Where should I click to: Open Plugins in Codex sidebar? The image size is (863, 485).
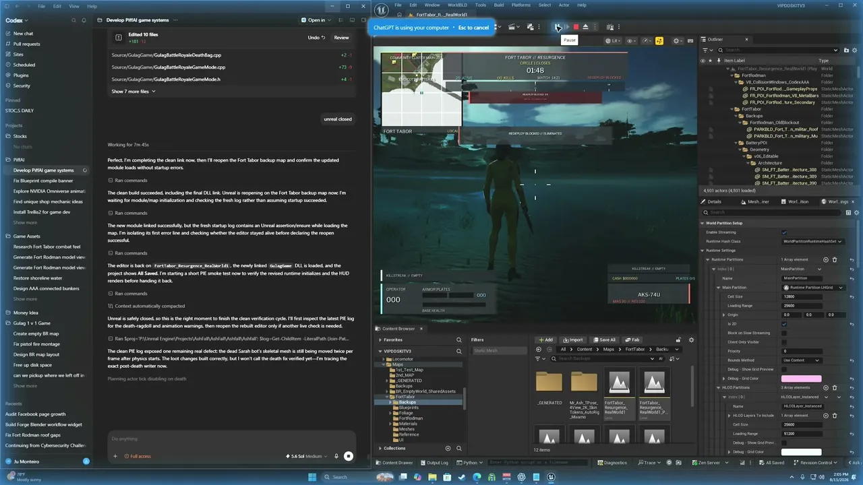(21, 75)
